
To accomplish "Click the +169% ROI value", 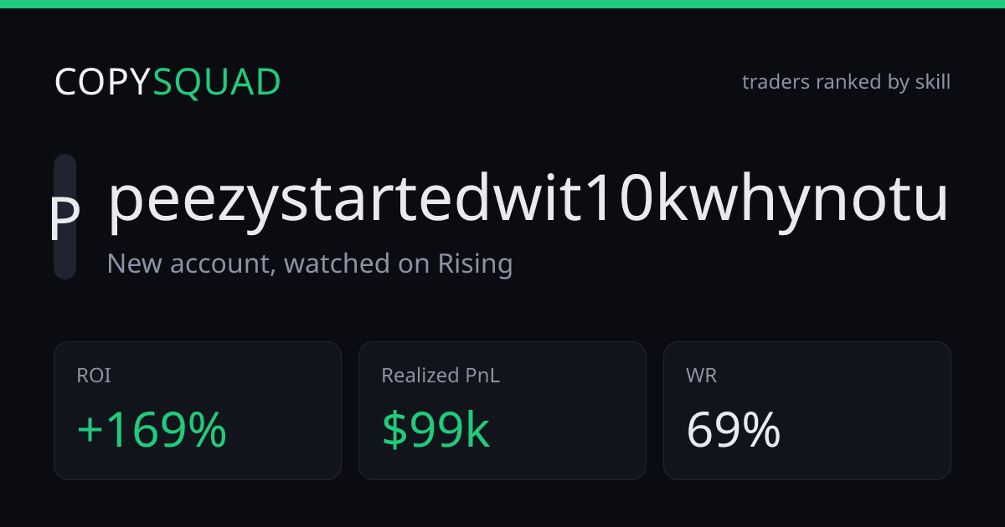I will click(x=152, y=430).
